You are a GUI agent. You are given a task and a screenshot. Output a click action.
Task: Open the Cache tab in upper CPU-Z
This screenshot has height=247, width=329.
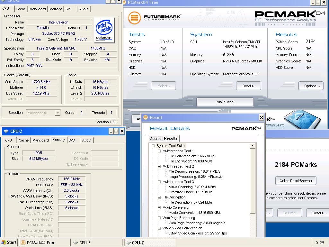tap(21, 9)
